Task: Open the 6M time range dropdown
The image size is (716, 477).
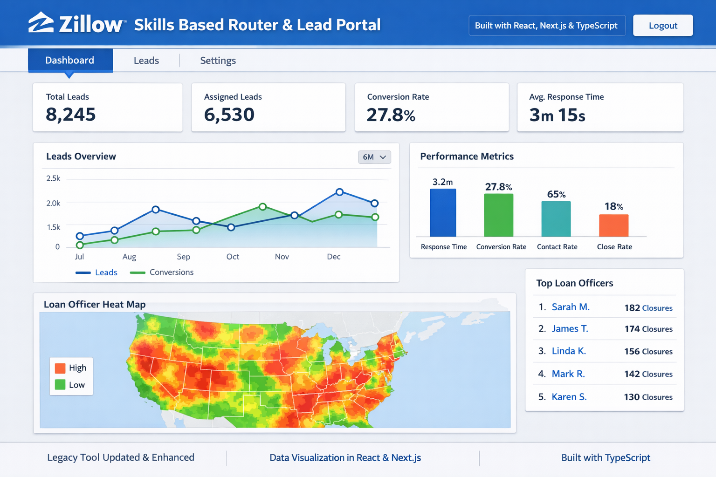Action: pyautogui.click(x=374, y=157)
